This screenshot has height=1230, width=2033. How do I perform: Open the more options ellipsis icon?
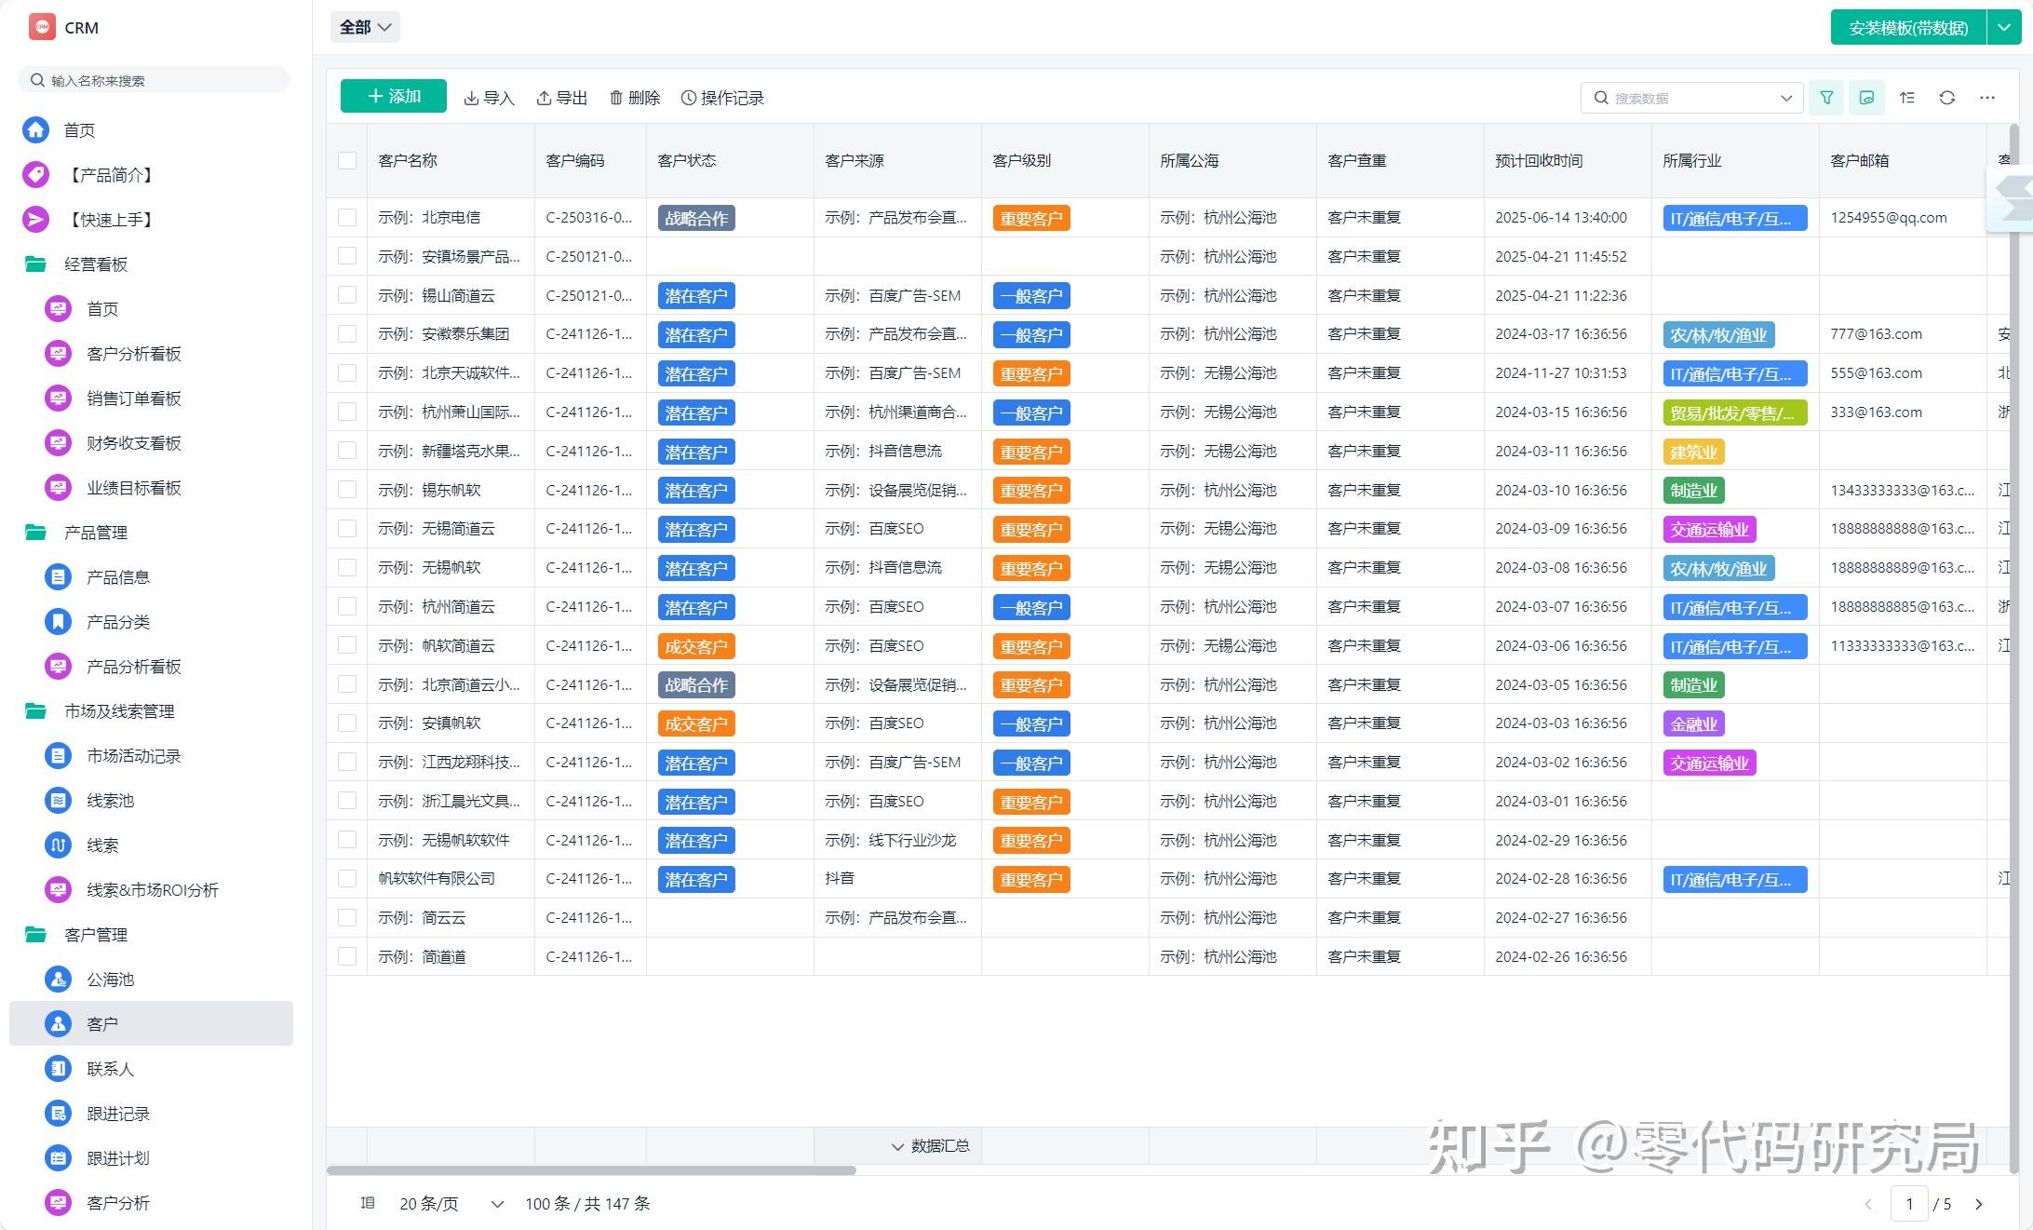point(1987,97)
